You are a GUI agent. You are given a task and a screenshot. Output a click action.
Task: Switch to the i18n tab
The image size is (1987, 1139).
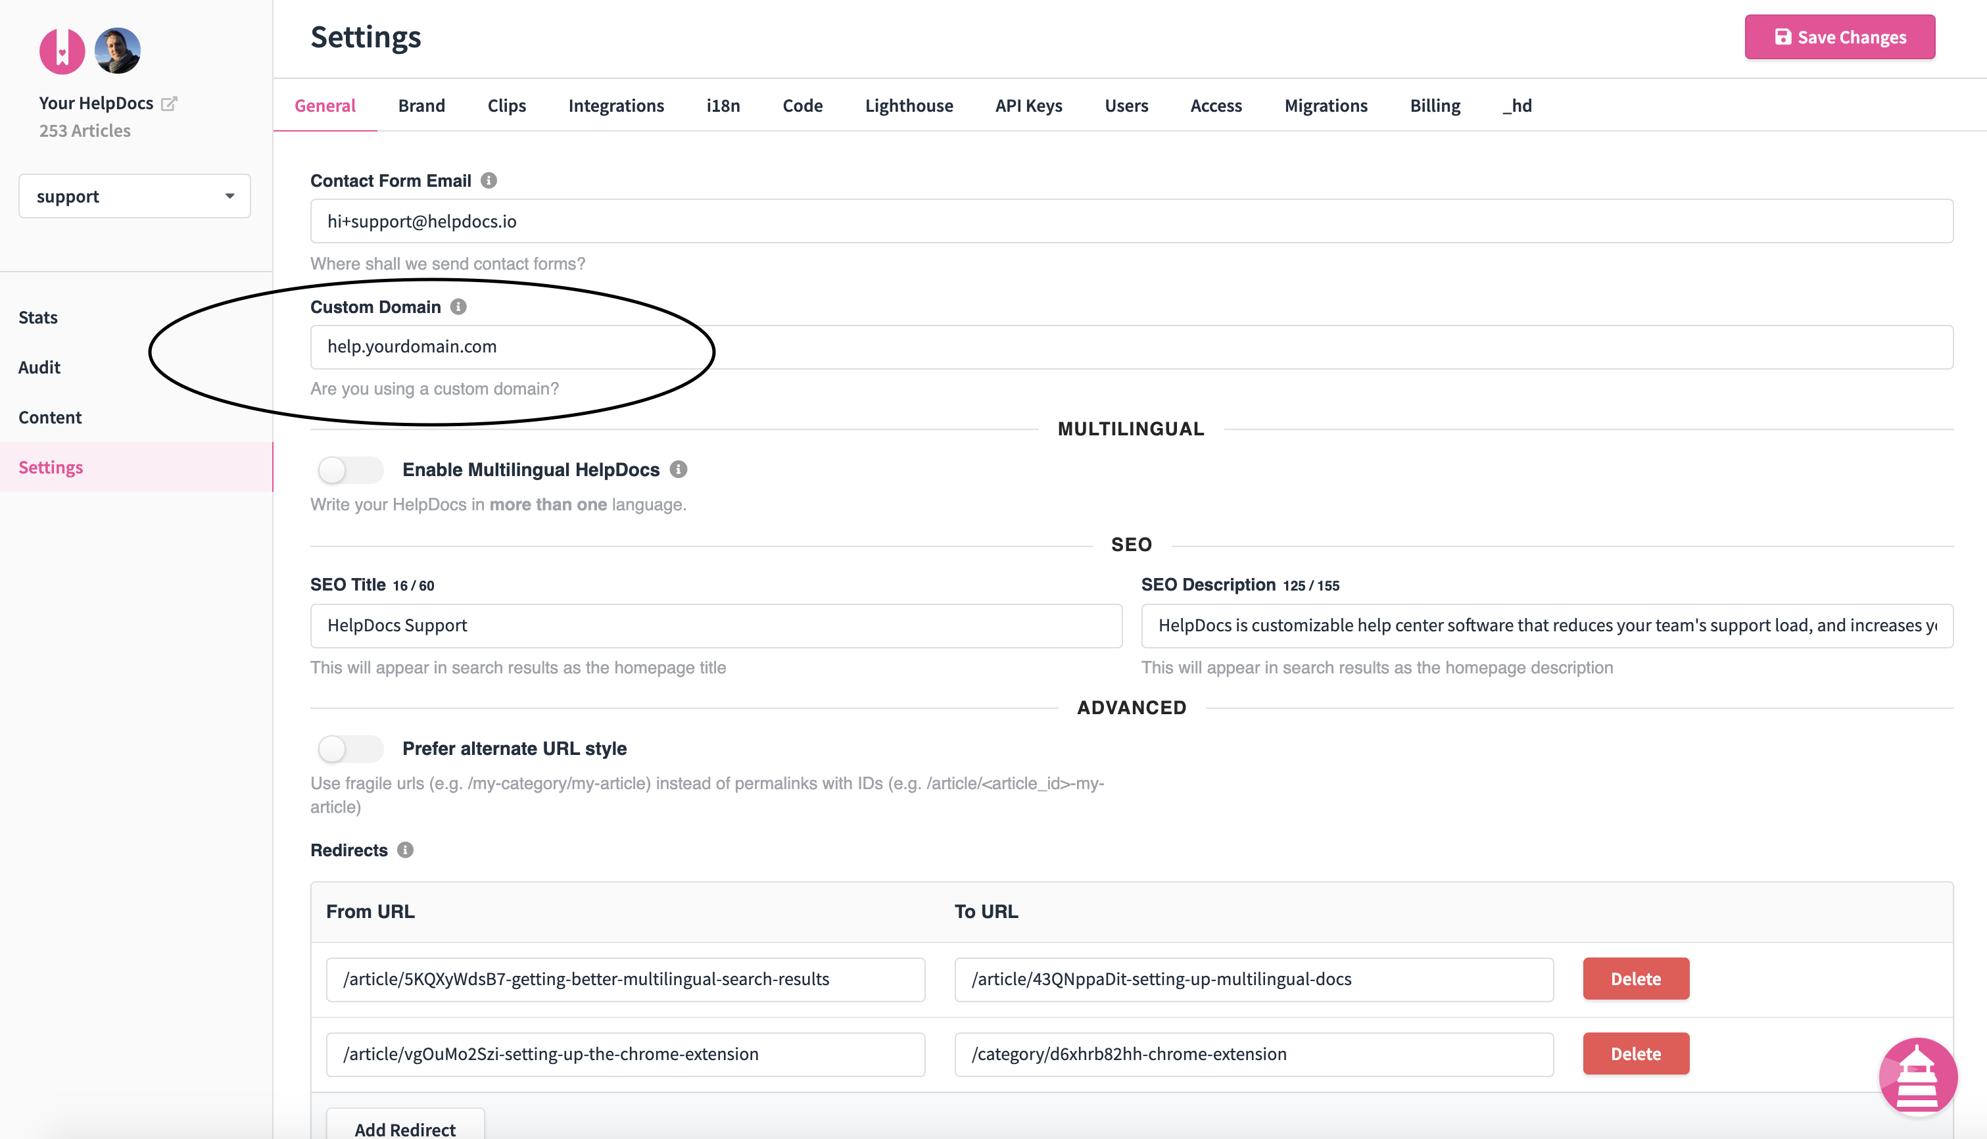pos(723,106)
